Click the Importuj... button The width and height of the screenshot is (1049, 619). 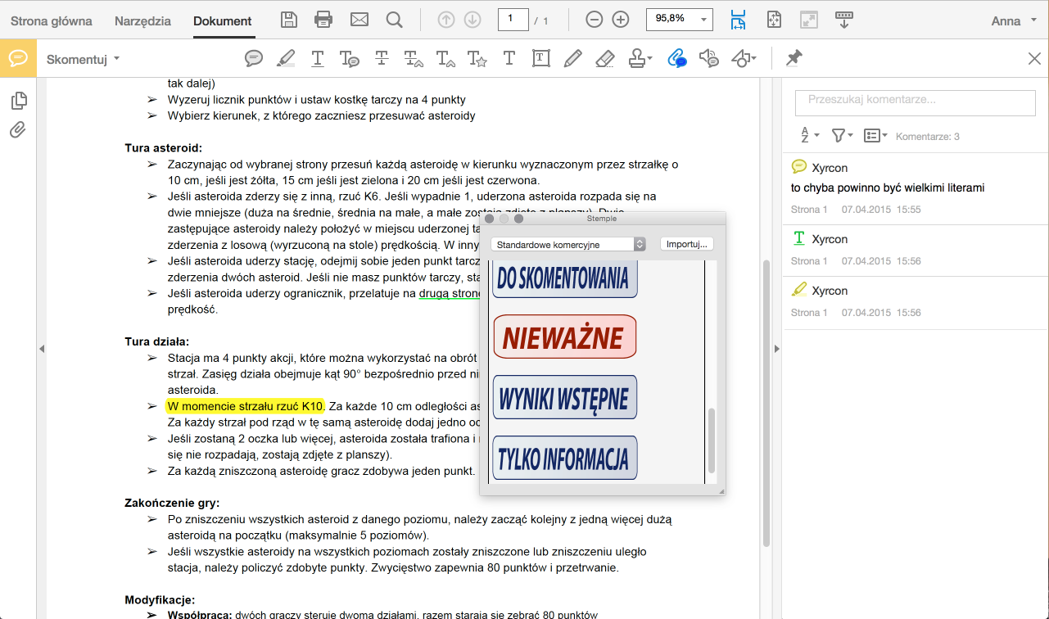pos(687,244)
